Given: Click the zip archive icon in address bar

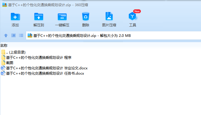Looking at the screenshot, I should pos(30,35).
